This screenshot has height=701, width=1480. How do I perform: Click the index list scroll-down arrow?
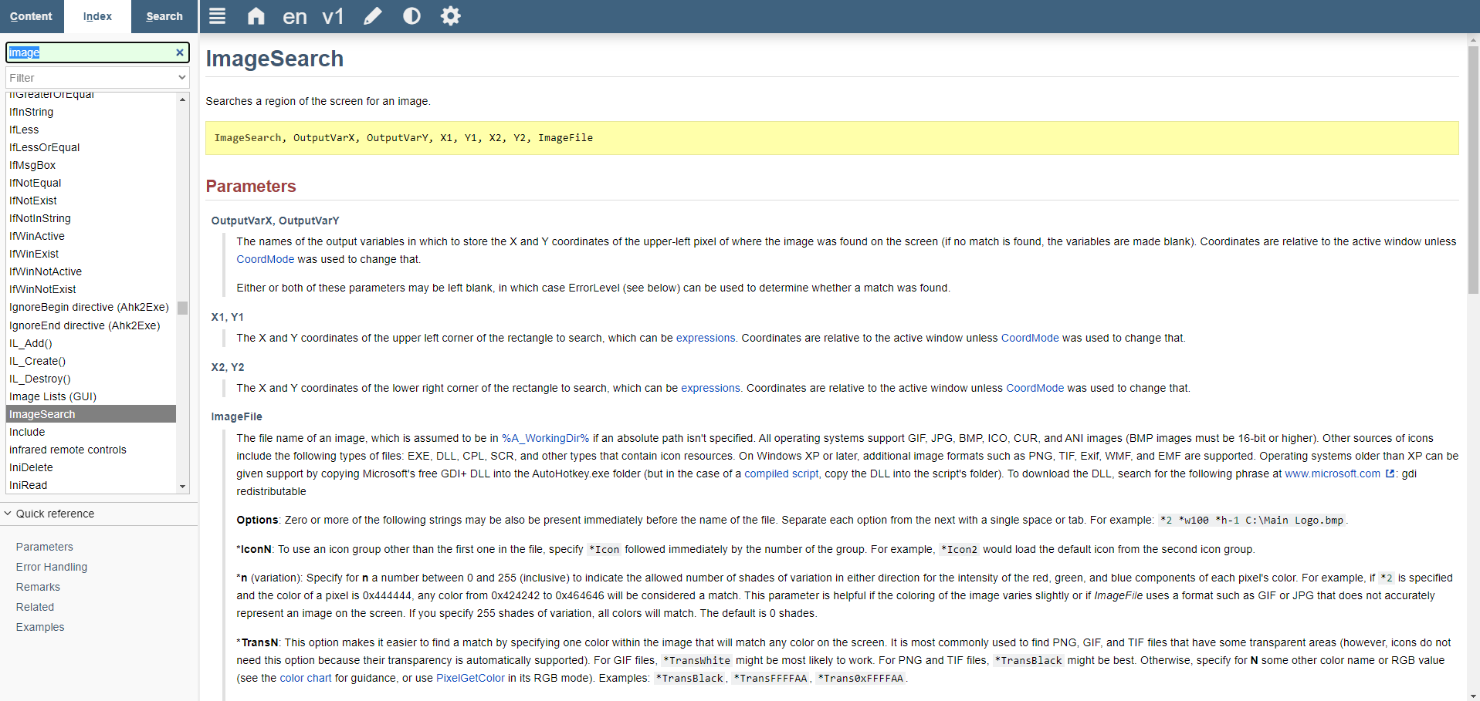pyautogui.click(x=183, y=487)
